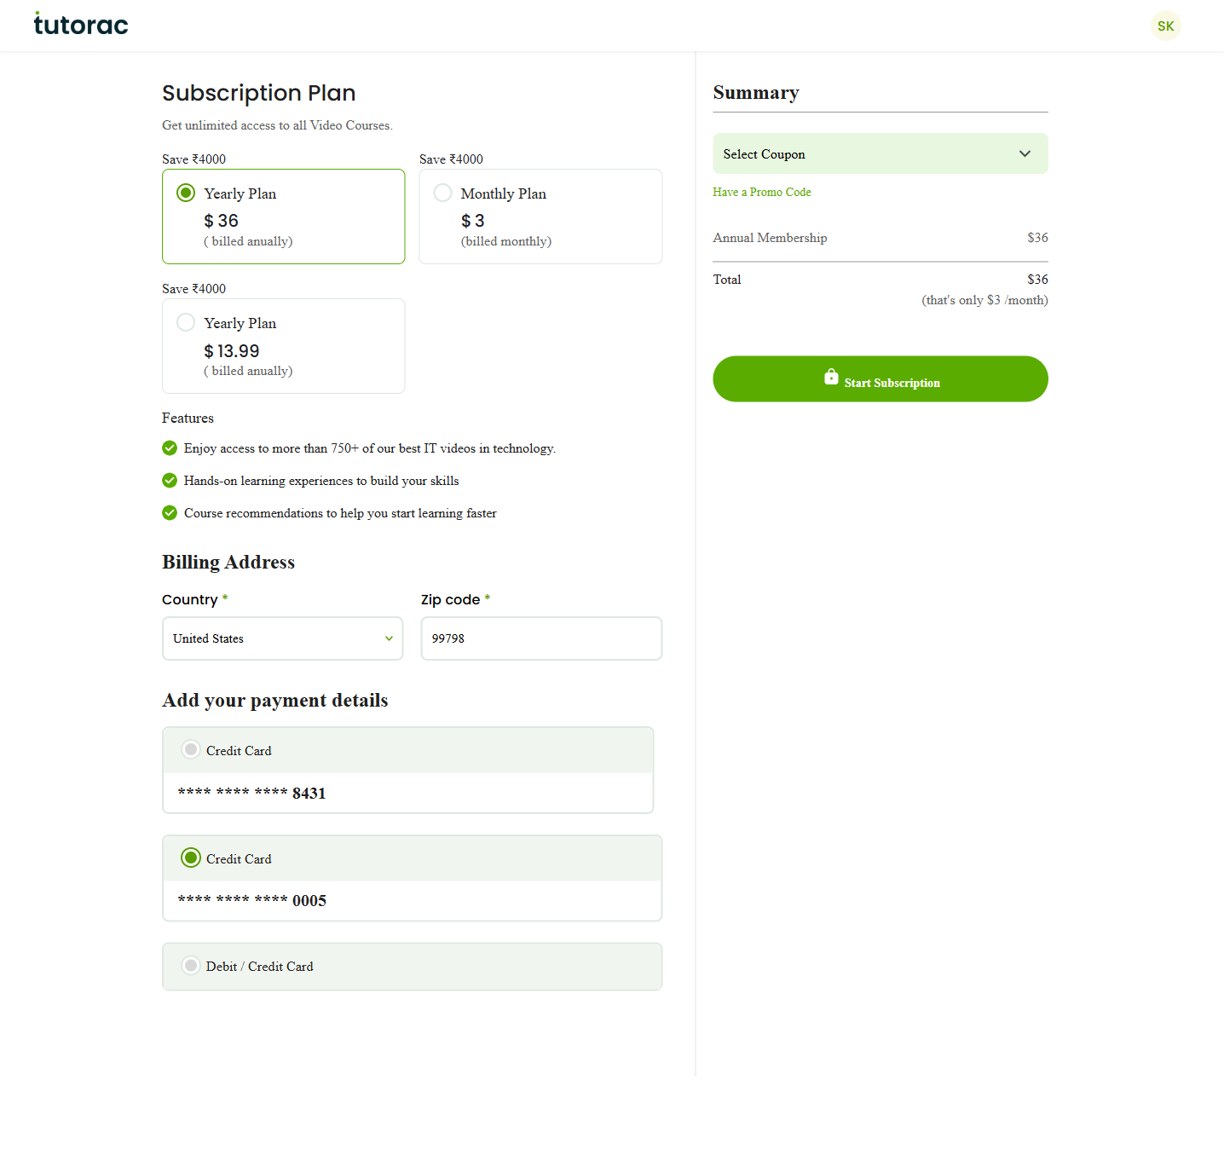Click the lock icon on Start Subscription
The width and height of the screenshot is (1224, 1155).
tap(831, 377)
